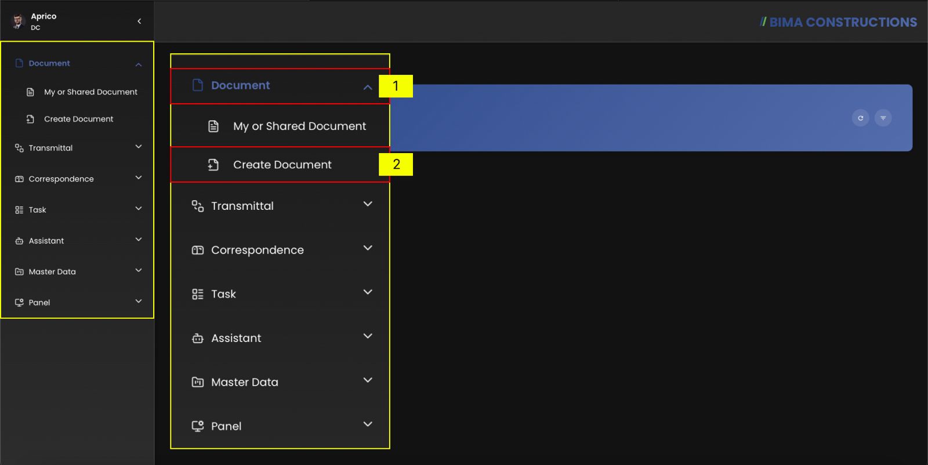928x465 pixels.
Task: Expand the Assistant chevron in the narrow left sidebar
Action: (139, 239)
